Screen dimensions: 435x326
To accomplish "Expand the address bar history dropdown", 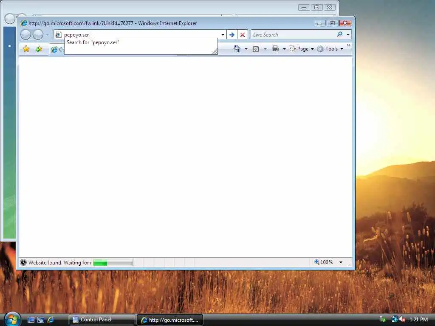I will tap(223, 35).
